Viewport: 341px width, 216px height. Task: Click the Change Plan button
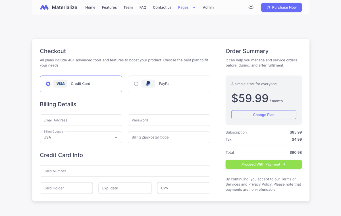tap(263, 115)
